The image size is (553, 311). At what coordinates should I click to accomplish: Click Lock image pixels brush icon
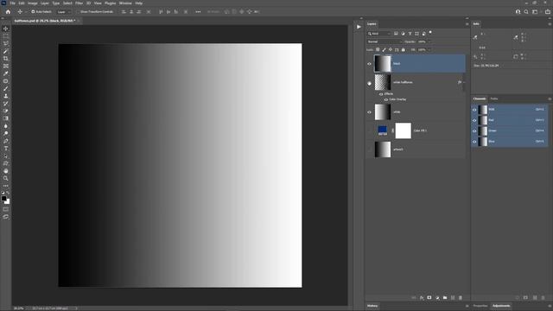point(384,50)
